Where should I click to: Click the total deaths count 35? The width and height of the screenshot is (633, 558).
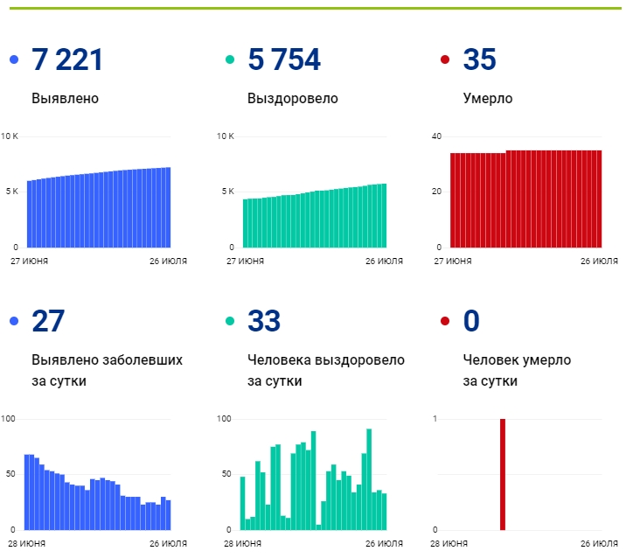coord(479,59)
